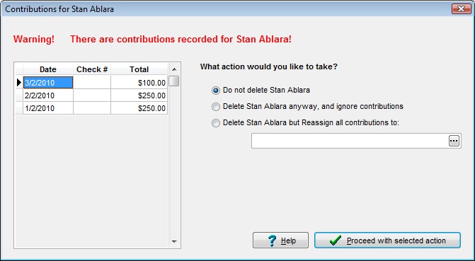The image size is (475, 261).
Task: Click the Date column header
Action: (48, 69)
